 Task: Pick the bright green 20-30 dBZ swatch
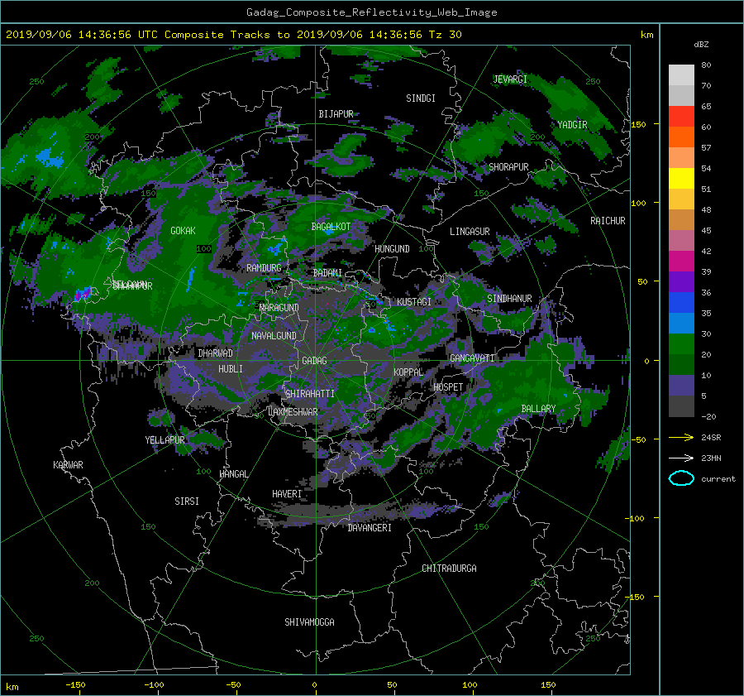pos(681,344)
